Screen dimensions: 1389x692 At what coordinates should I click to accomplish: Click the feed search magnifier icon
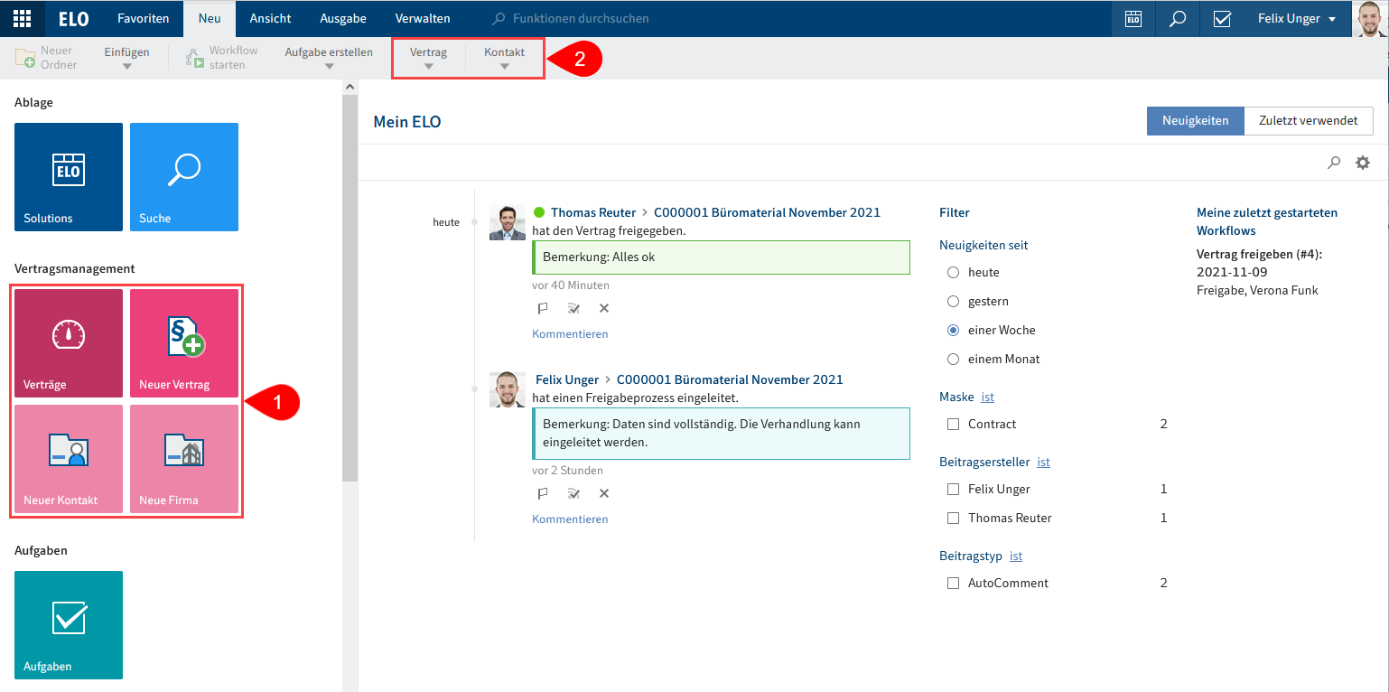point(1334,163)
